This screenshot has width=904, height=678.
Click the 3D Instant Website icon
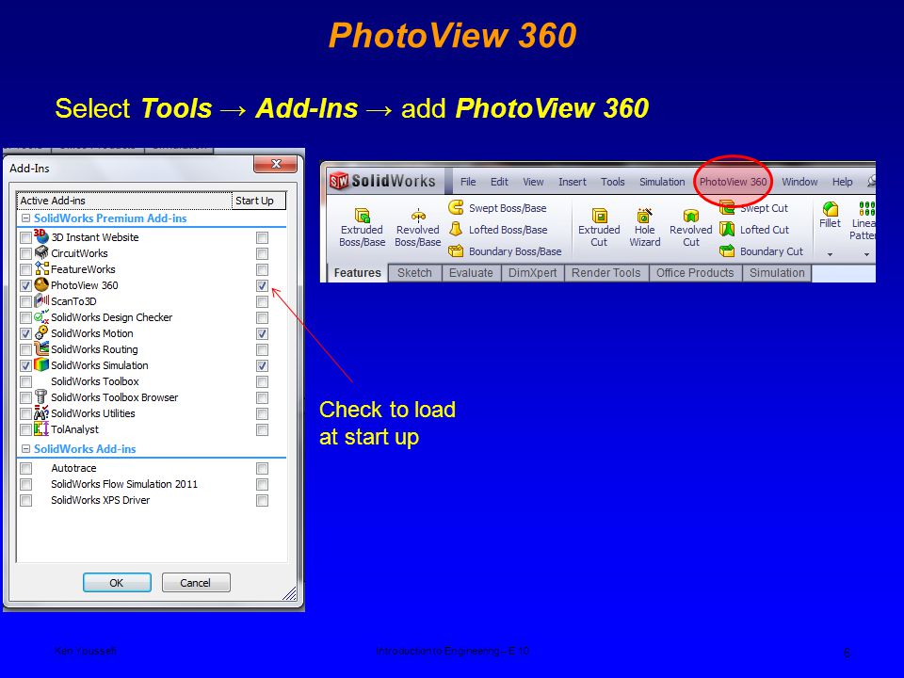coord(40,235)
